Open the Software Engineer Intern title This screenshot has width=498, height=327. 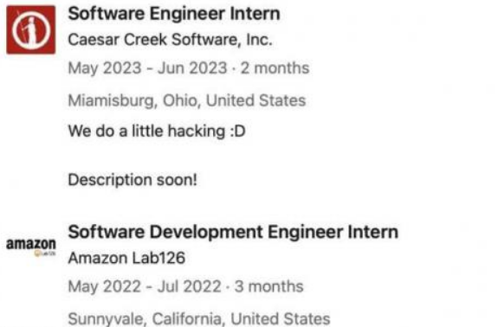pyautogui.click(x=174, y=14)
